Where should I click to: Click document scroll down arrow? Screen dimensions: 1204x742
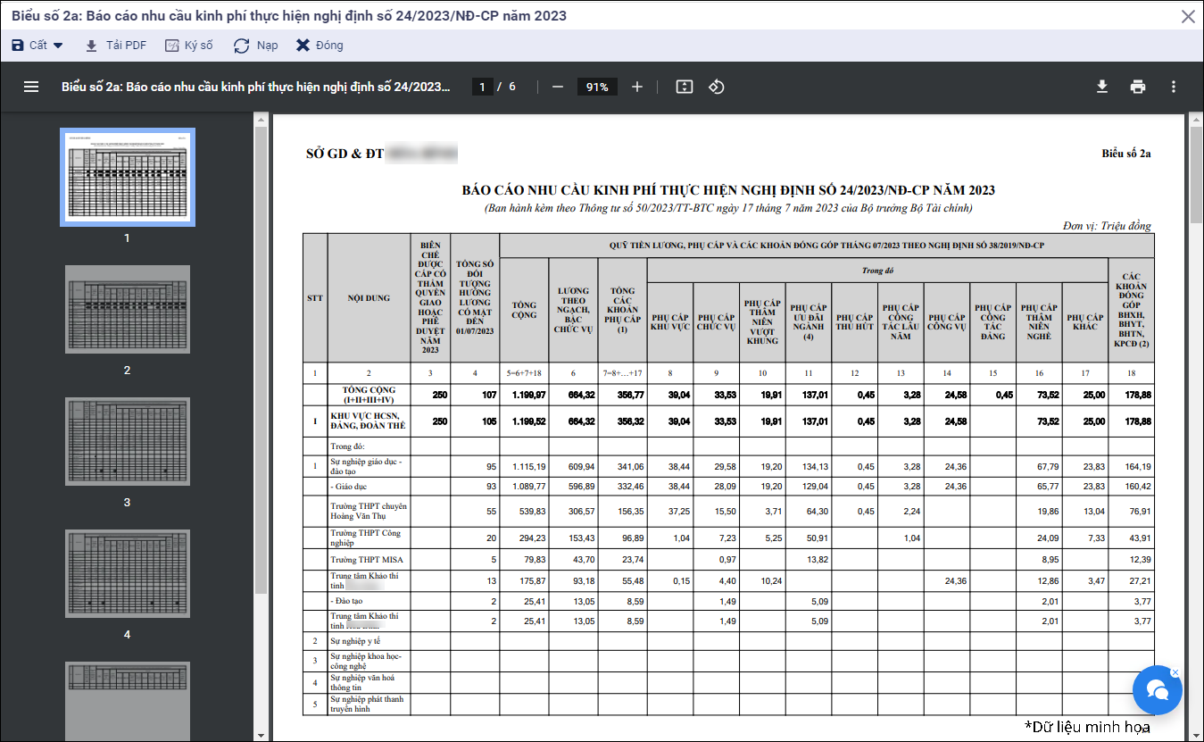[x=1196, y=735]
